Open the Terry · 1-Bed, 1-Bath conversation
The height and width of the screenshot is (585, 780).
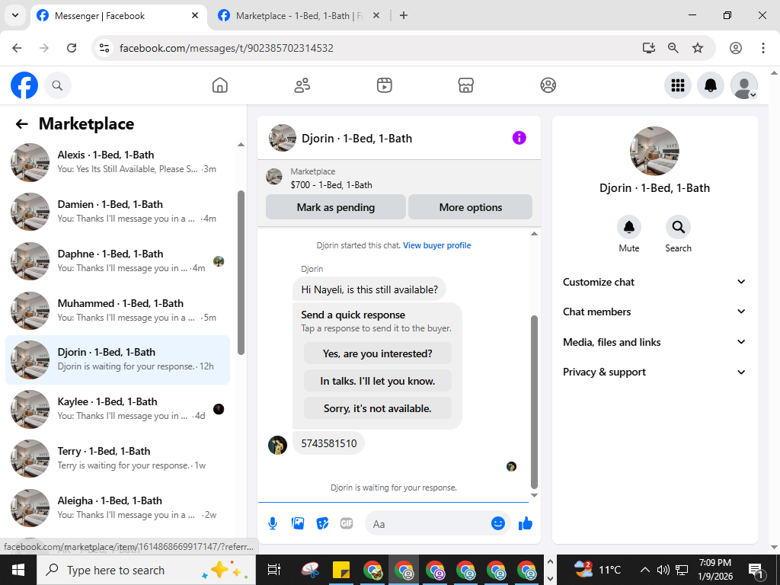tap(118, 458)
